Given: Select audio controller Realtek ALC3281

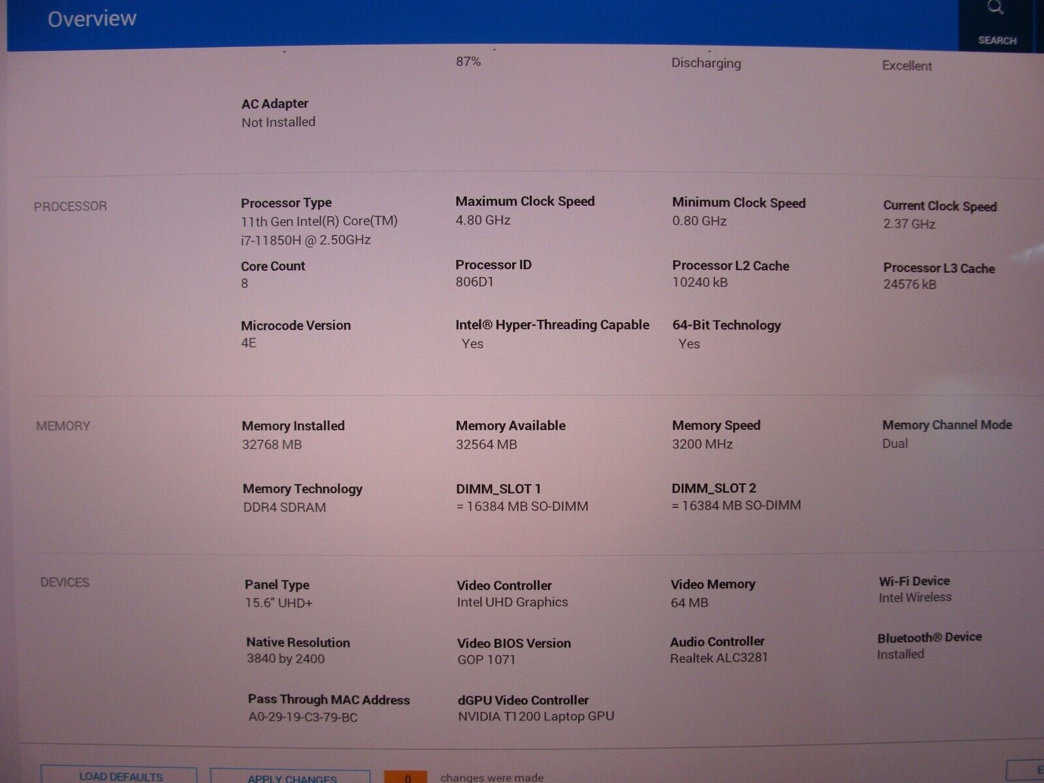Looking at the screenshot, I should [x=718, y=658].
